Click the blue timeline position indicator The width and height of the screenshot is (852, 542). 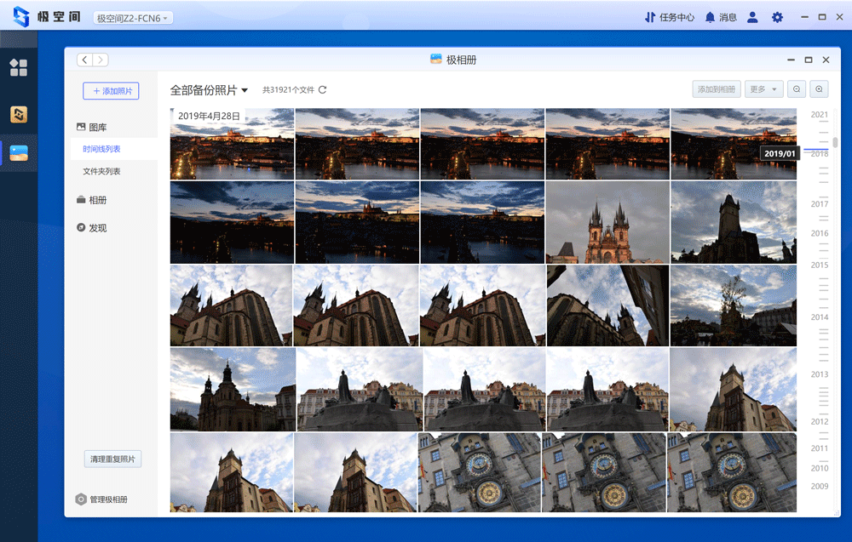click(816, 149)
